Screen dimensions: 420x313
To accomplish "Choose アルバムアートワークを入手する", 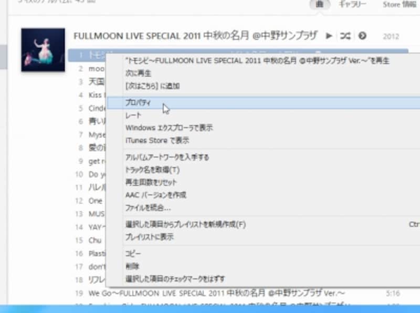I will [167, 157].
